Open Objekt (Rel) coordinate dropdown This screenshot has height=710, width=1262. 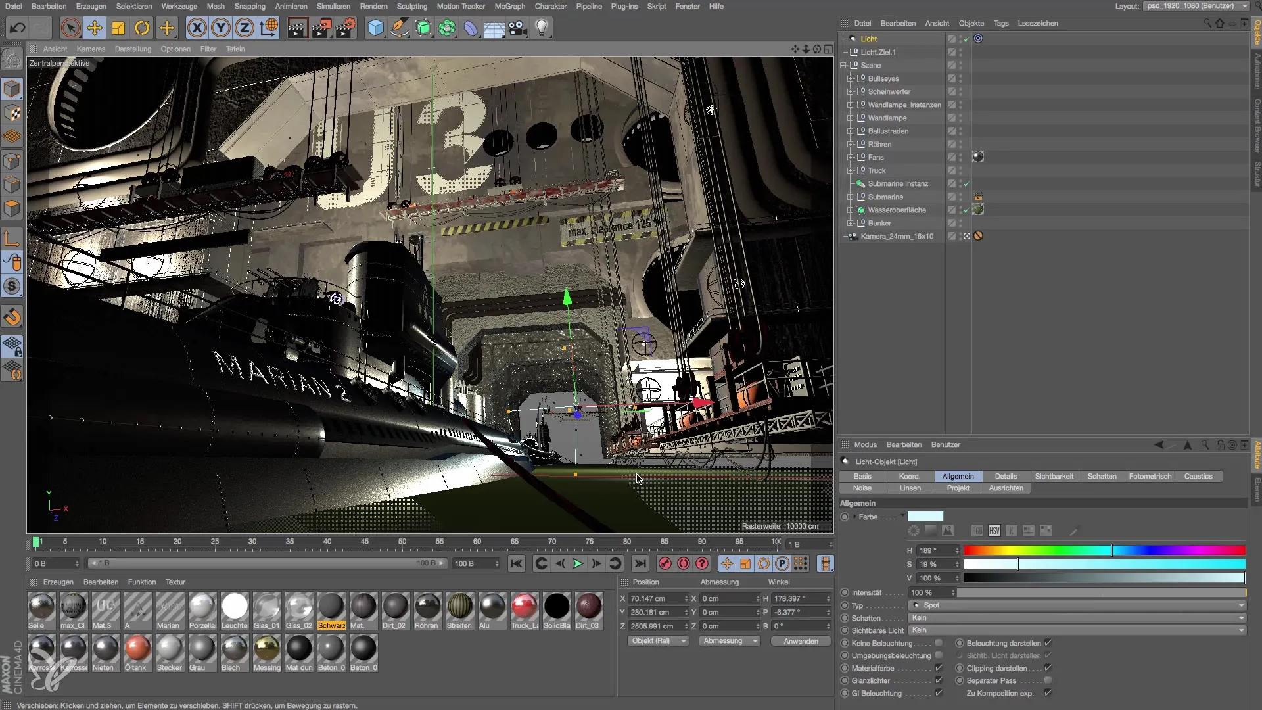coord(658,641)
